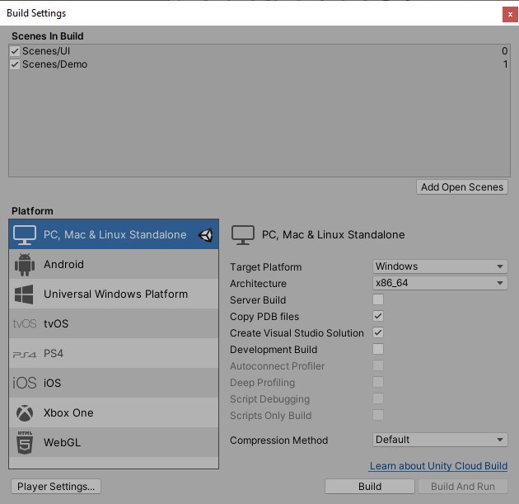
Task: Click the Development Build label
Action: click(x=274, y=350)
